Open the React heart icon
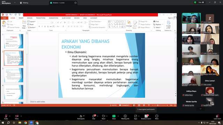Viewport: 223px width, 125px height. coord(103,116)
